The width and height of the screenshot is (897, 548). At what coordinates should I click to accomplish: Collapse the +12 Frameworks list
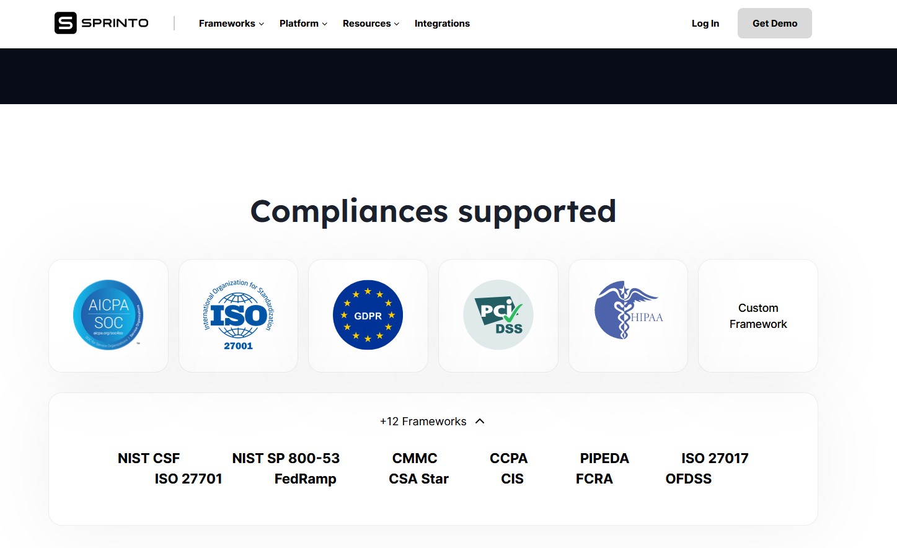[433, 422]
